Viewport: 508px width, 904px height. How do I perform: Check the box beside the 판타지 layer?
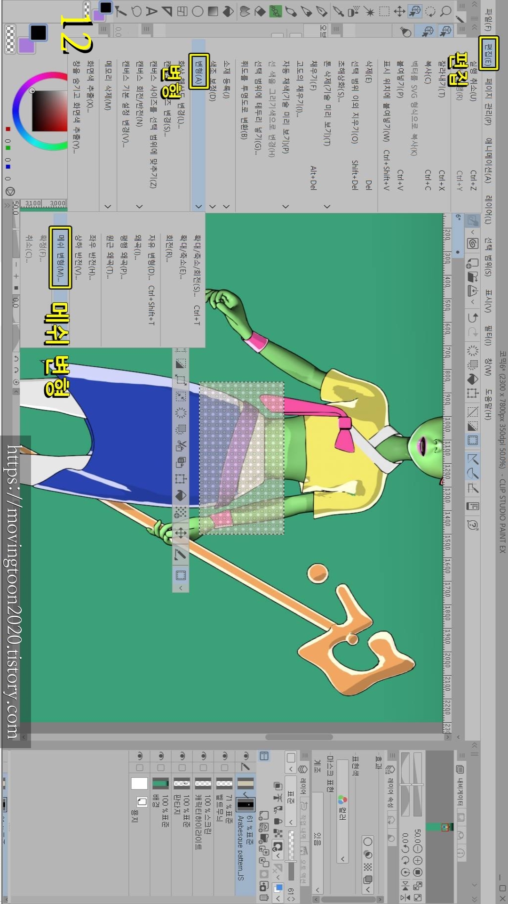point(182,768)
